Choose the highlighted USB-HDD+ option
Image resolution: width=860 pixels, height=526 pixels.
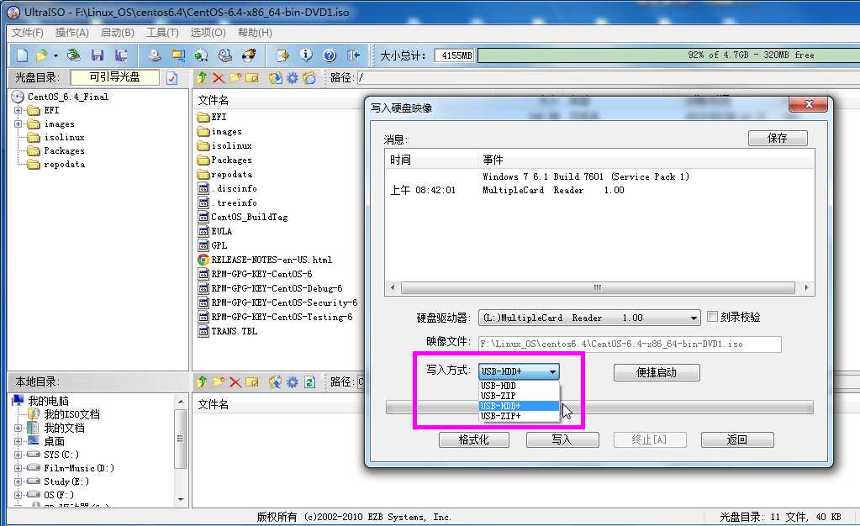point(519,406)
